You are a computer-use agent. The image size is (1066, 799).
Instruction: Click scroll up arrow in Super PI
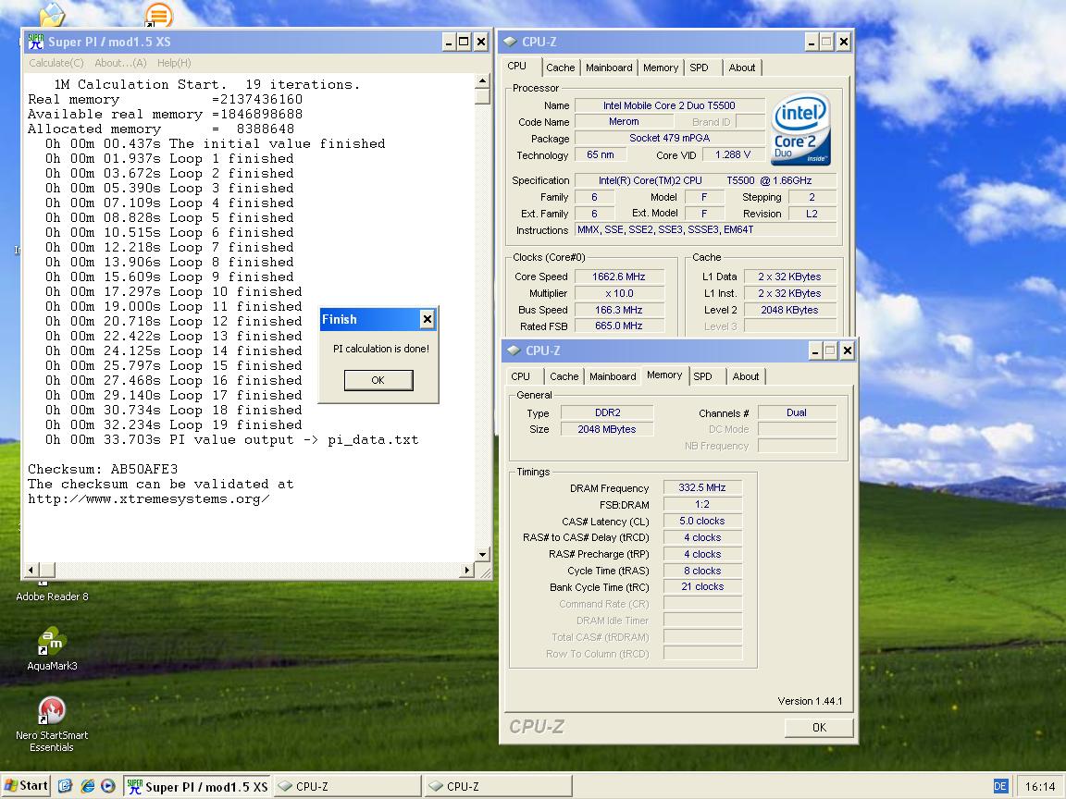482,80
